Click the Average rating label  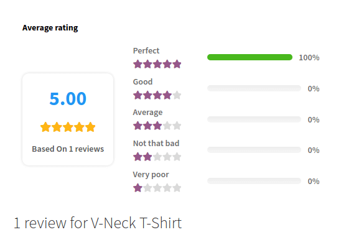point(147,113)
